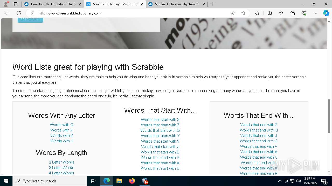Open Words that start with Z
Viewport: 332px width, 186px height.
coord(160,125)
